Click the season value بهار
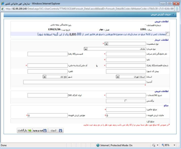Viewport: 181px width, 149px height. [101, 30]
